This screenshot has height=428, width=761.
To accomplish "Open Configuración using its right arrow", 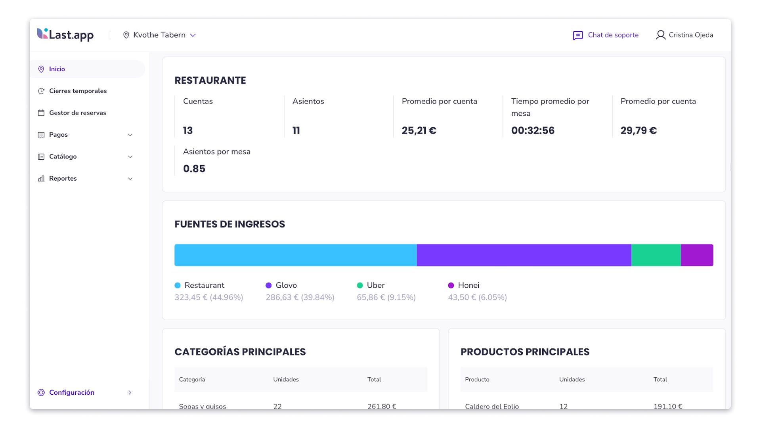I will 130,393.
